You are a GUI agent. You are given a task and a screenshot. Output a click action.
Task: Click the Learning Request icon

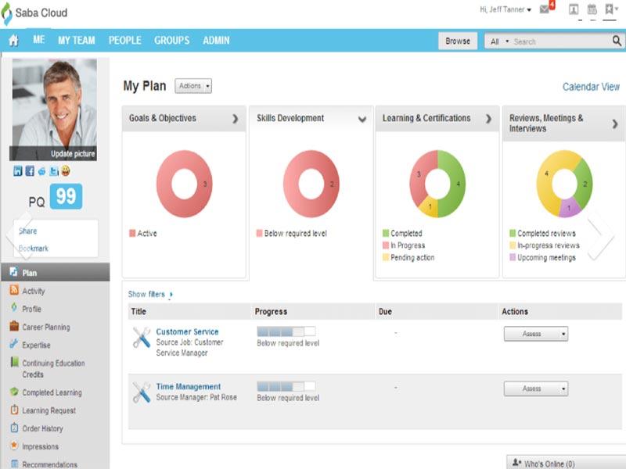pyautogui.click(x=13, y=410)
